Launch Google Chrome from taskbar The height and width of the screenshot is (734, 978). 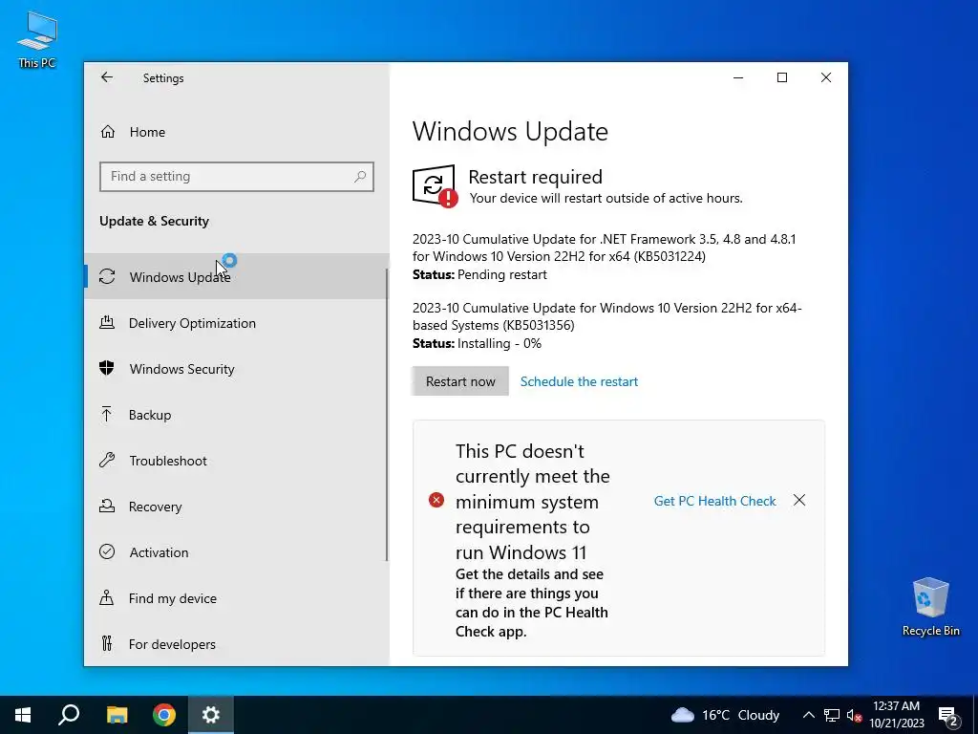(164, 715)
